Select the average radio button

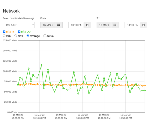pos(28,36)
